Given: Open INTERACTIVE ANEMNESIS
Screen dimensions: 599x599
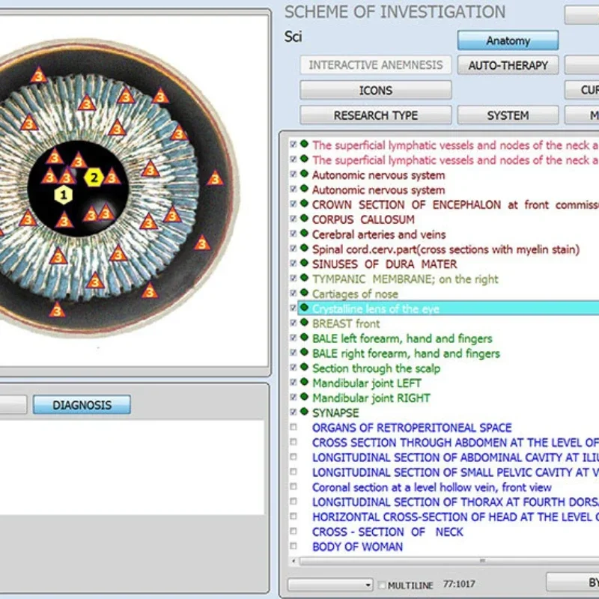Looking at the screenshot, I should (376, 65).
